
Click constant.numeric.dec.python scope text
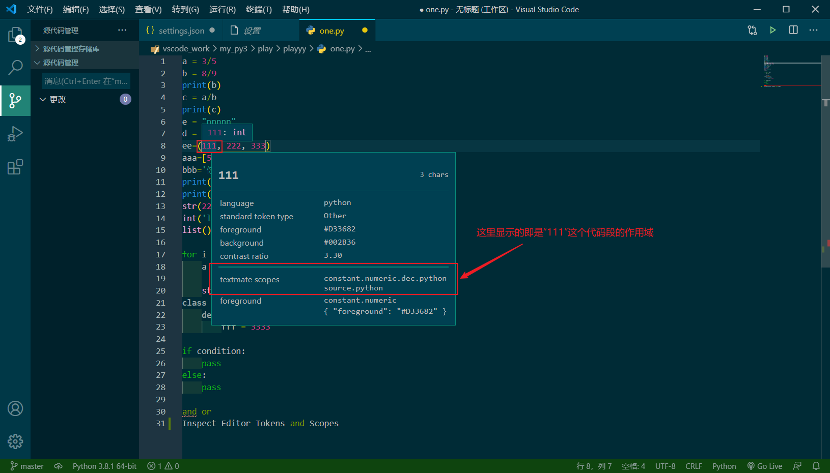point(385,278)
